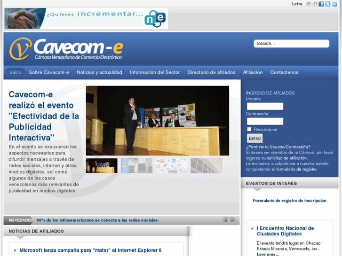Open the Contactenos menu item
Viewport: 342px width, 256px height.
point(284,72)
